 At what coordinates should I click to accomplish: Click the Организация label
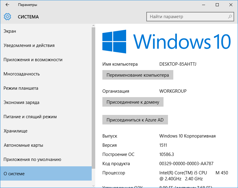[116, 91]
